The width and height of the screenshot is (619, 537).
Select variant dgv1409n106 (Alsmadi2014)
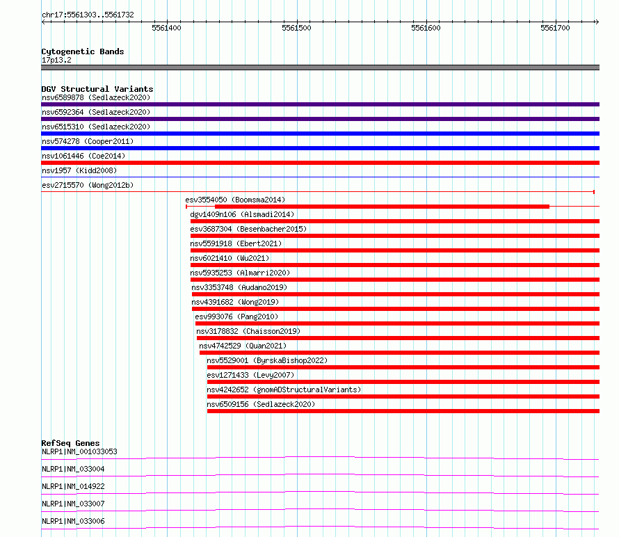243,214
